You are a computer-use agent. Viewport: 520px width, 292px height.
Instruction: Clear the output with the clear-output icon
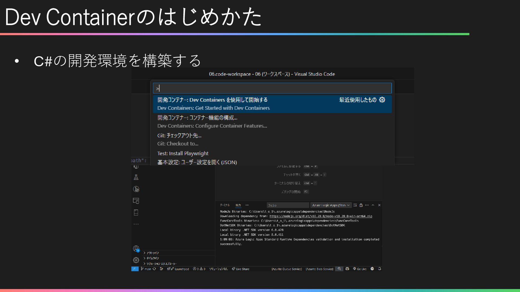[x=355, y=205]
